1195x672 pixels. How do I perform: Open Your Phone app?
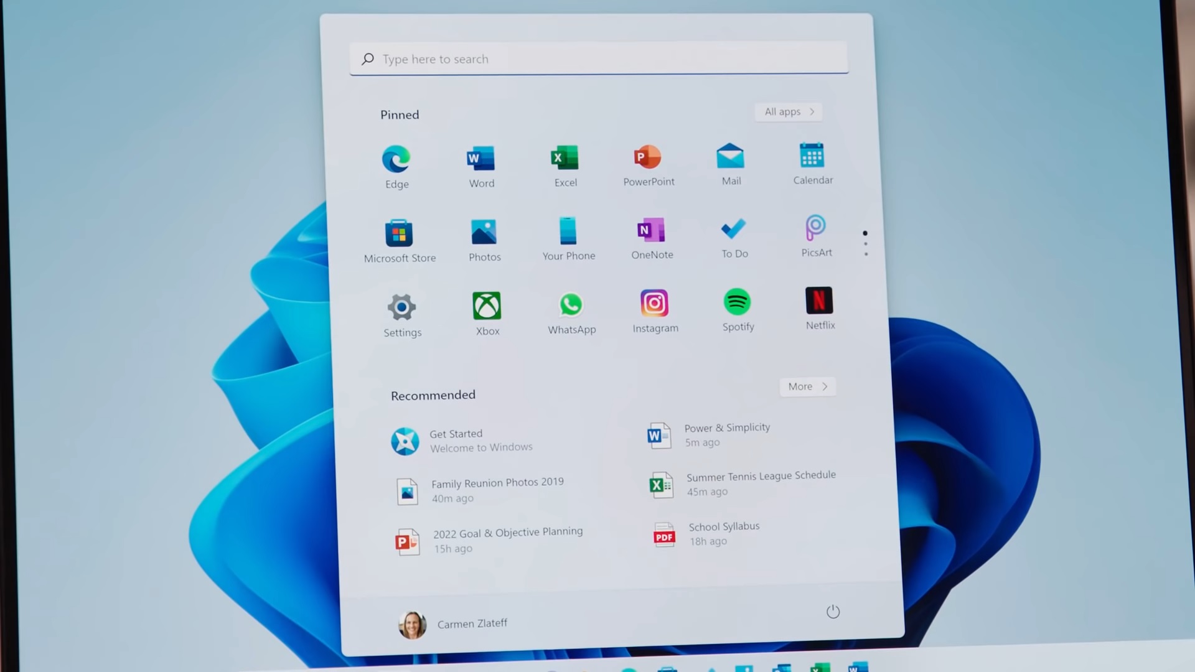click(x=568, y=238)
